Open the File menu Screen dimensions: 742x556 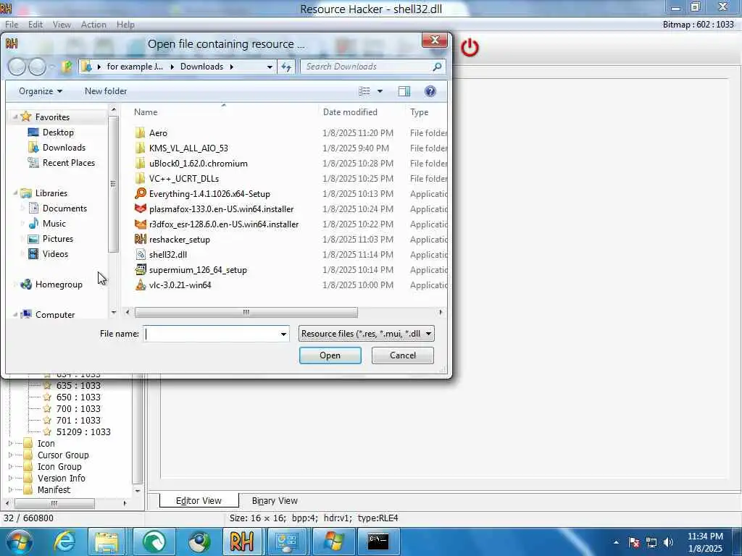click(12, 25)
